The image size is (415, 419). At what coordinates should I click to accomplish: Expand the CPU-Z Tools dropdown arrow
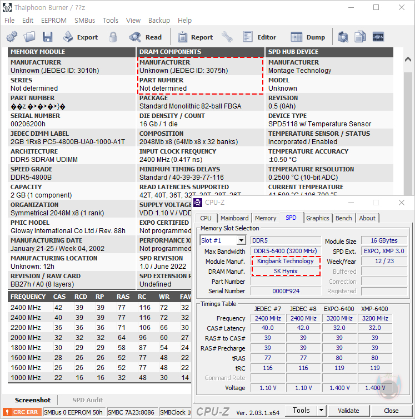(321, 410)
